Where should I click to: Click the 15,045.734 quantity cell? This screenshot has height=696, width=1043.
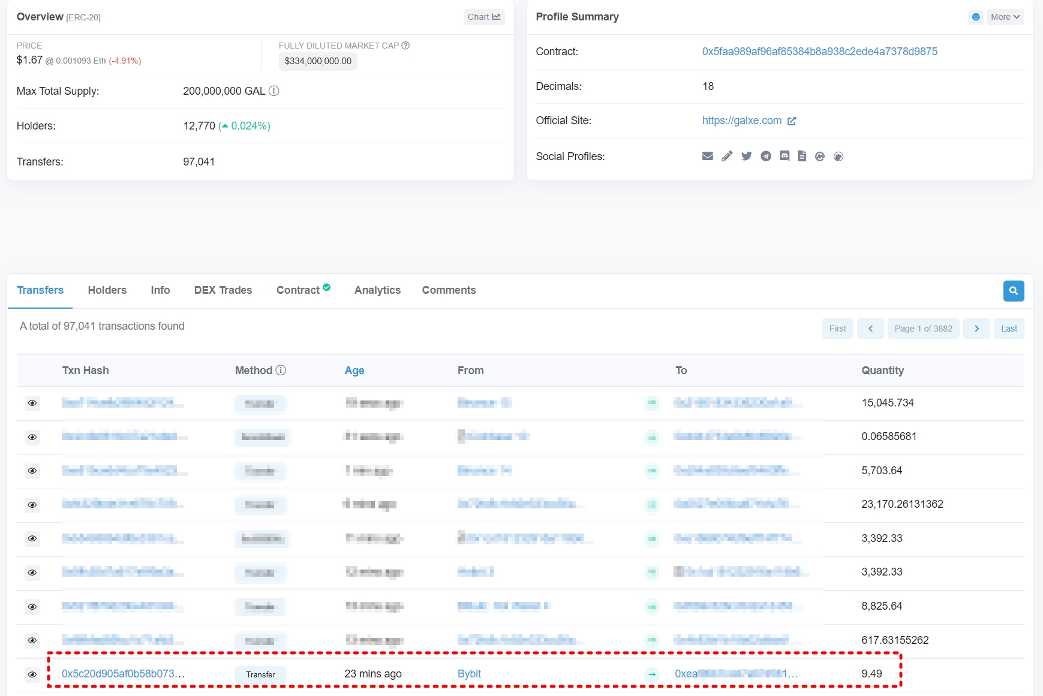pos(888,403)
